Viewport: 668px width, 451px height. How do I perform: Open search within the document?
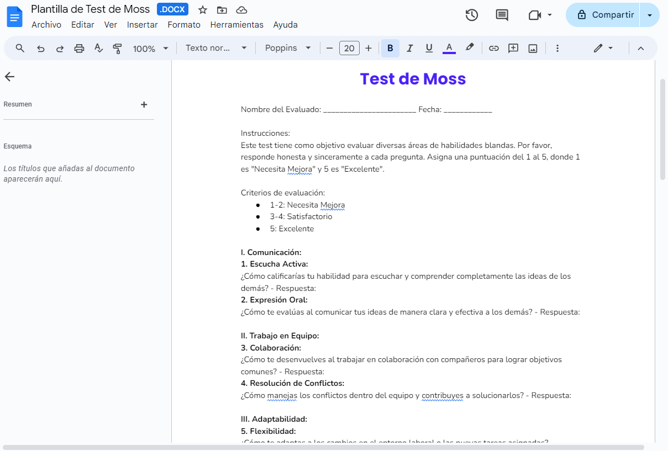tap(19, 48)
